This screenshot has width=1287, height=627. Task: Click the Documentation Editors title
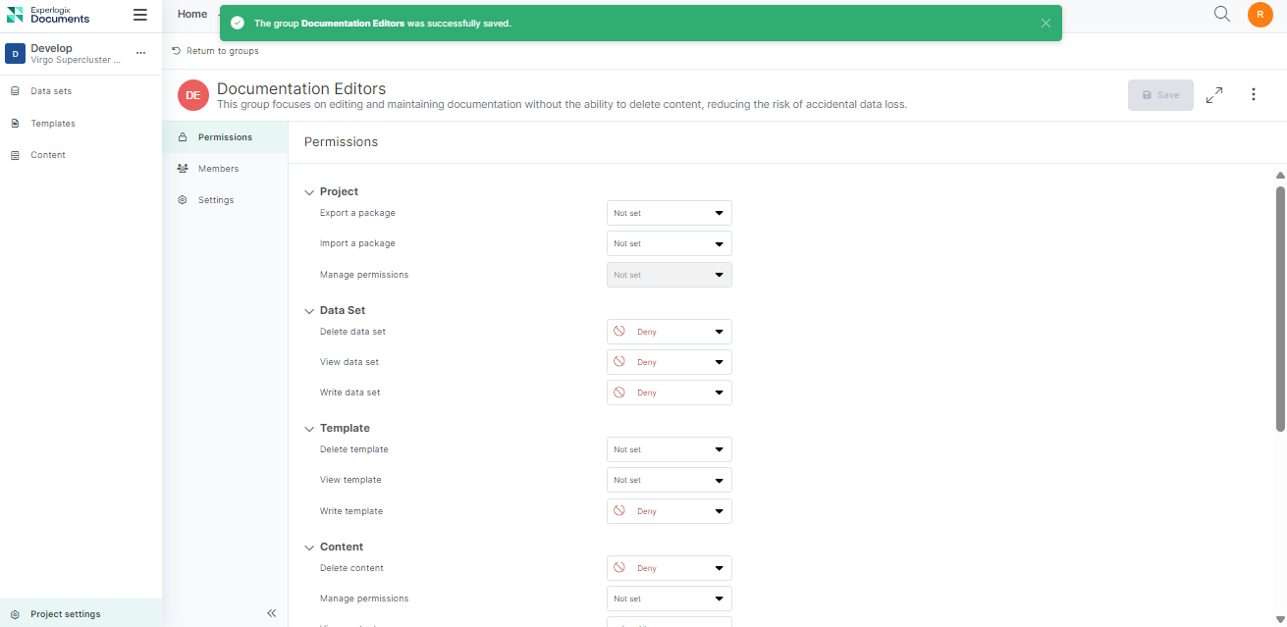point(301,88)
